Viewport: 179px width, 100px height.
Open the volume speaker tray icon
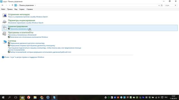159,97
